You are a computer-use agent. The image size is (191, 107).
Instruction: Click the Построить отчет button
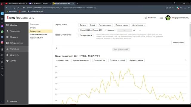pos(121,50)
